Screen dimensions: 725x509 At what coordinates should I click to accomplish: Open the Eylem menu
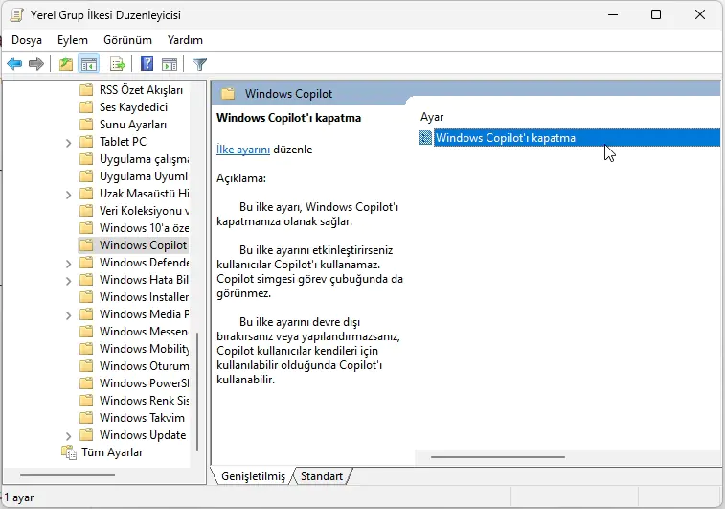click(73, 40)
